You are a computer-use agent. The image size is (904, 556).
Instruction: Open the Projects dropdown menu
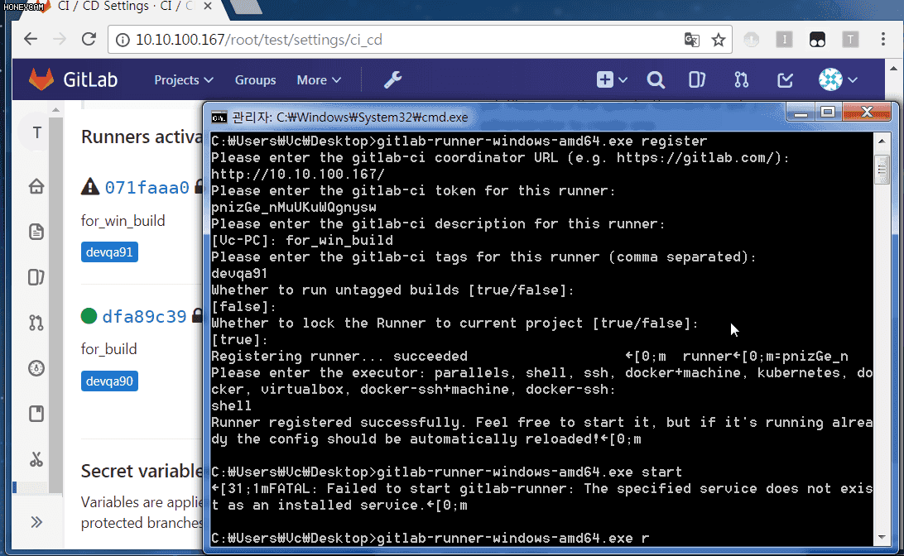(183, 80)
